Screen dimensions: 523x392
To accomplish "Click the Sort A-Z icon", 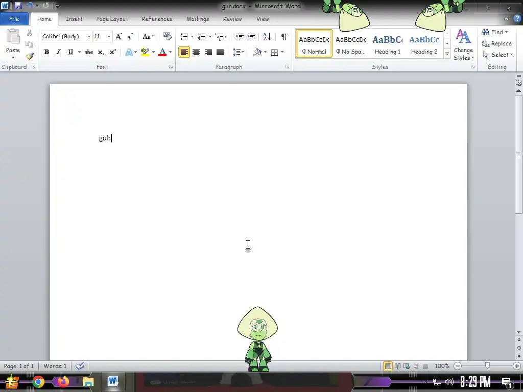I will (267, 36).
